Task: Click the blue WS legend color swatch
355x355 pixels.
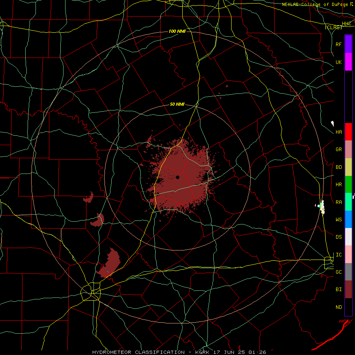Action: click(348, 219)
